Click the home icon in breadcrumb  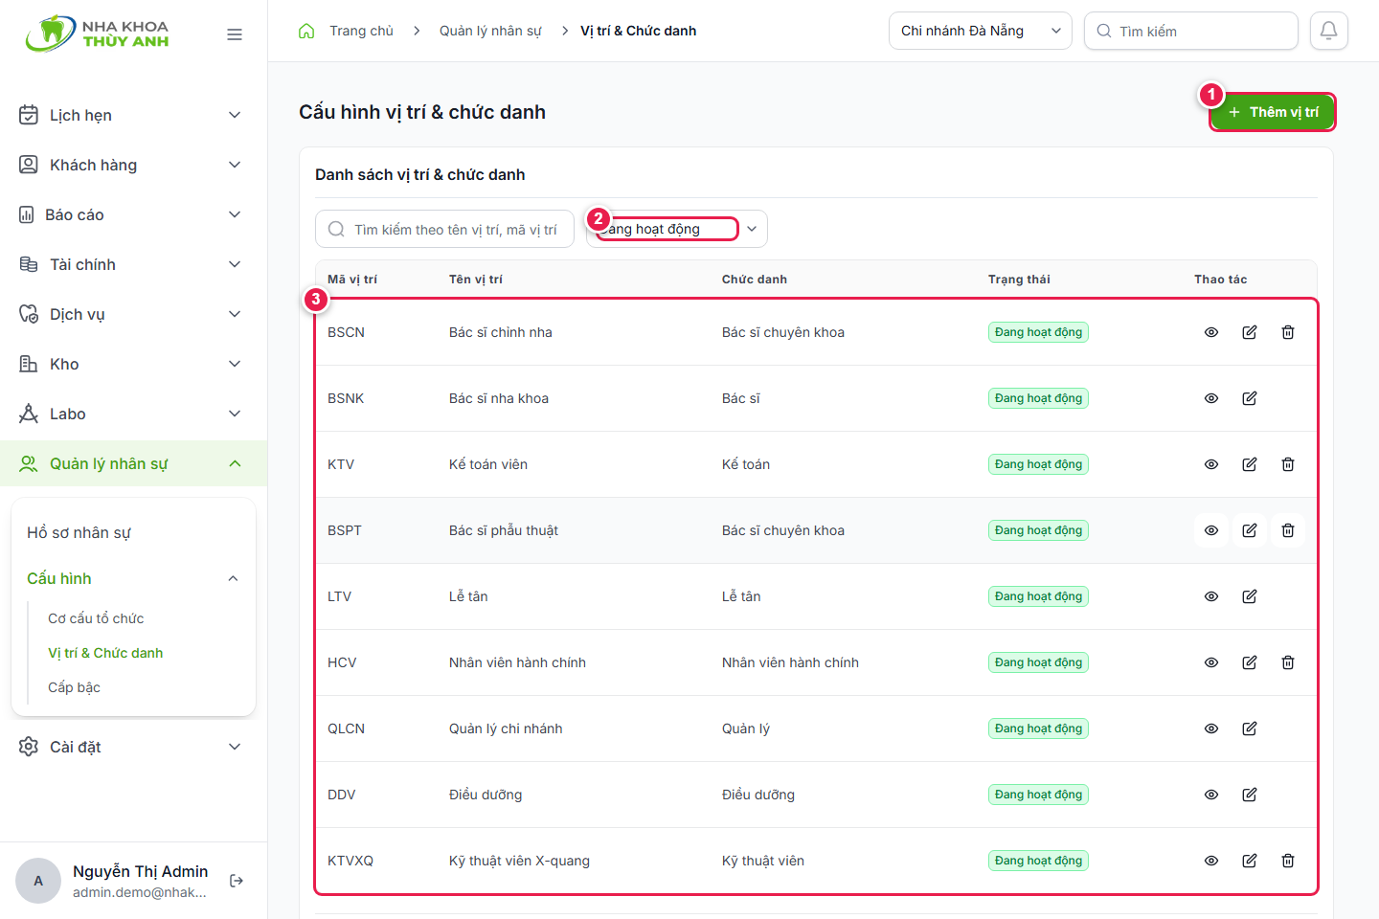tap(306, 31)
